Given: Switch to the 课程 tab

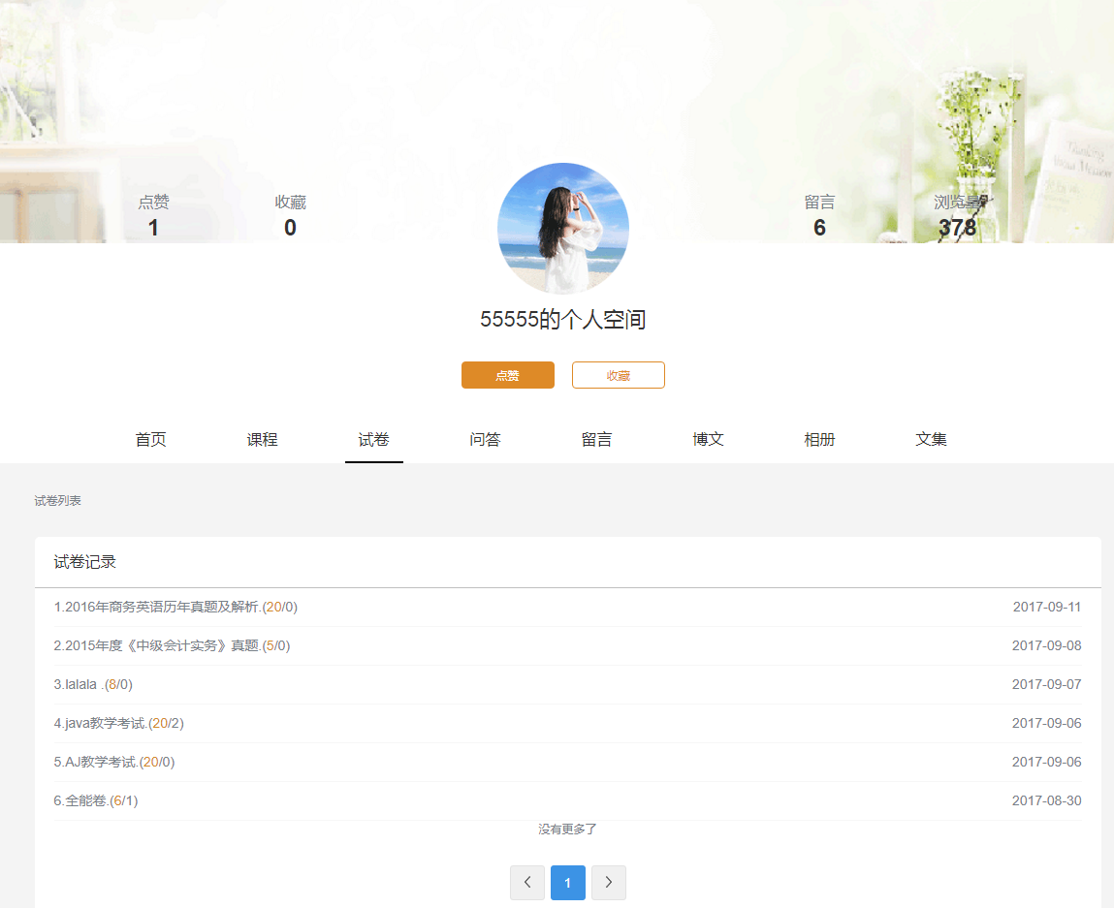Looking at the screenshot, I should [x=262, y=439].
